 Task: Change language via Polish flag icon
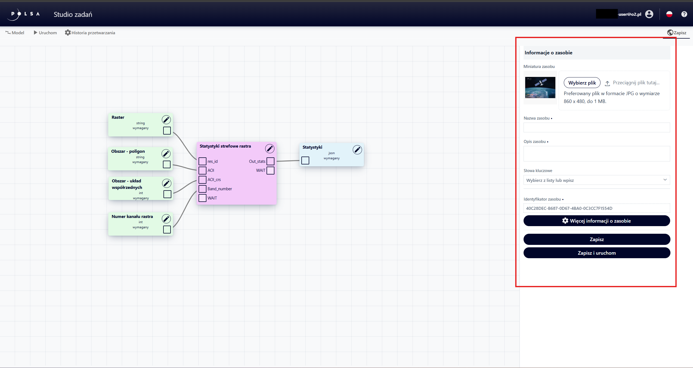[669, 14]
